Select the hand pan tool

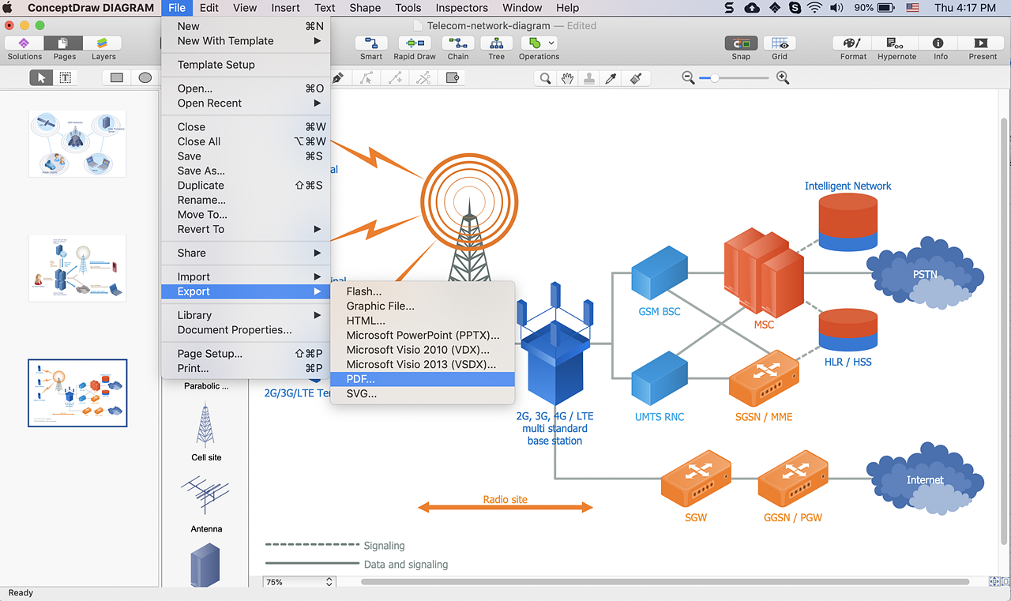(566, 78)
